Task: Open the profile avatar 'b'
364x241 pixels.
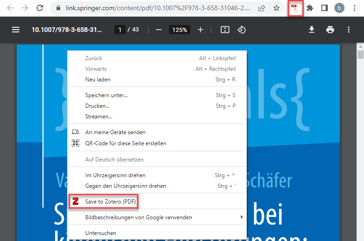Action: point(339,8)
